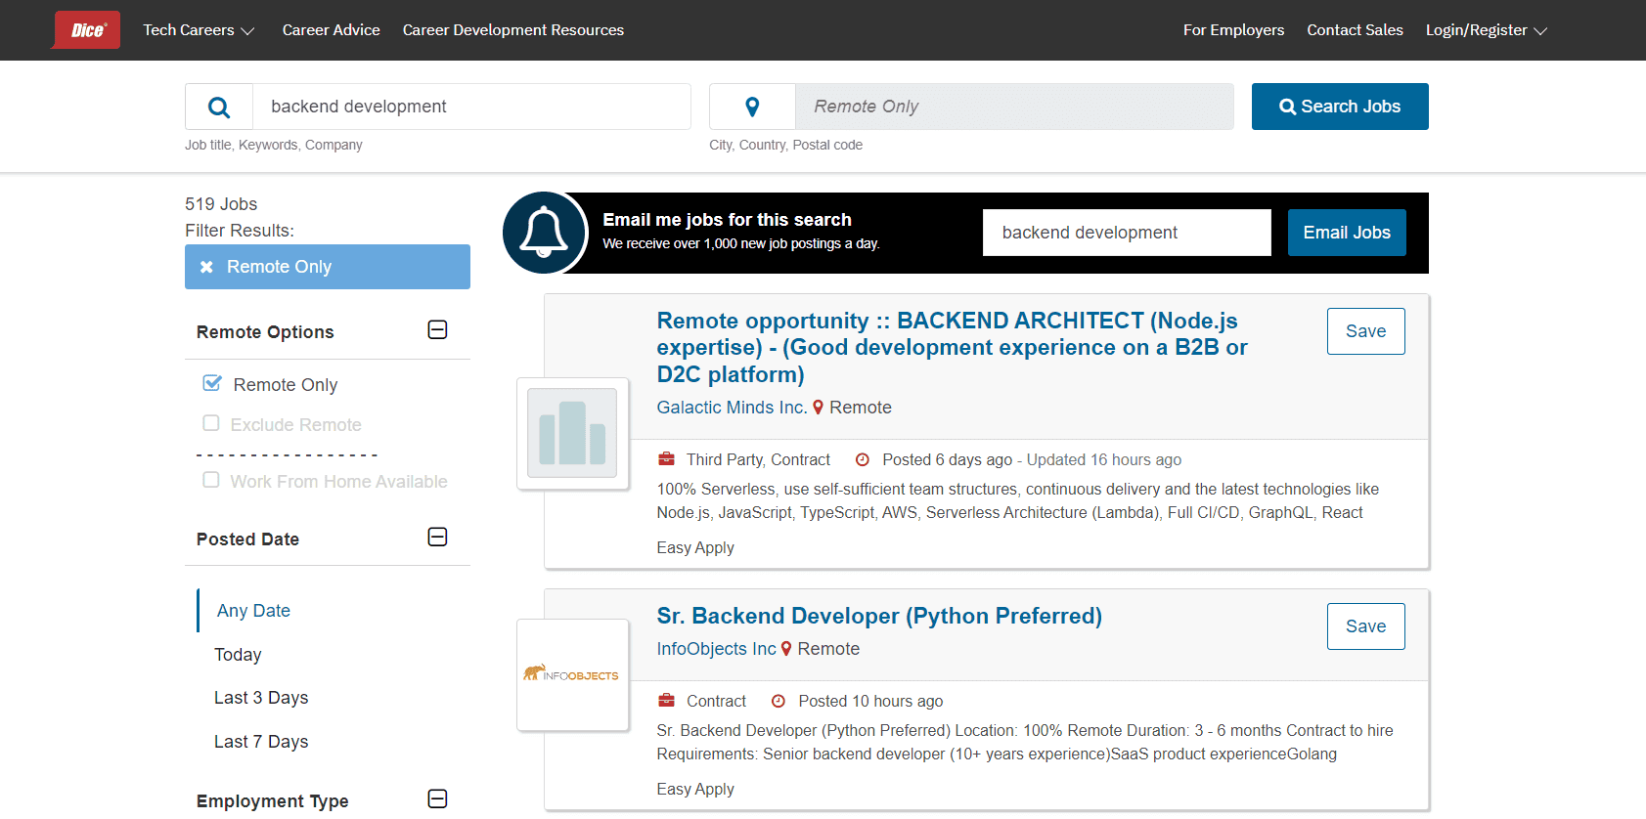This screenshot has height=819, width=1646.
Task: Collapse the Employment Type section
Action: tap(438, 799)
